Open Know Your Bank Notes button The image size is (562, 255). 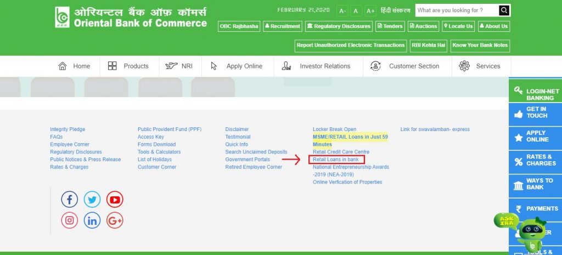pyautogui.click(x=480, y=46)
